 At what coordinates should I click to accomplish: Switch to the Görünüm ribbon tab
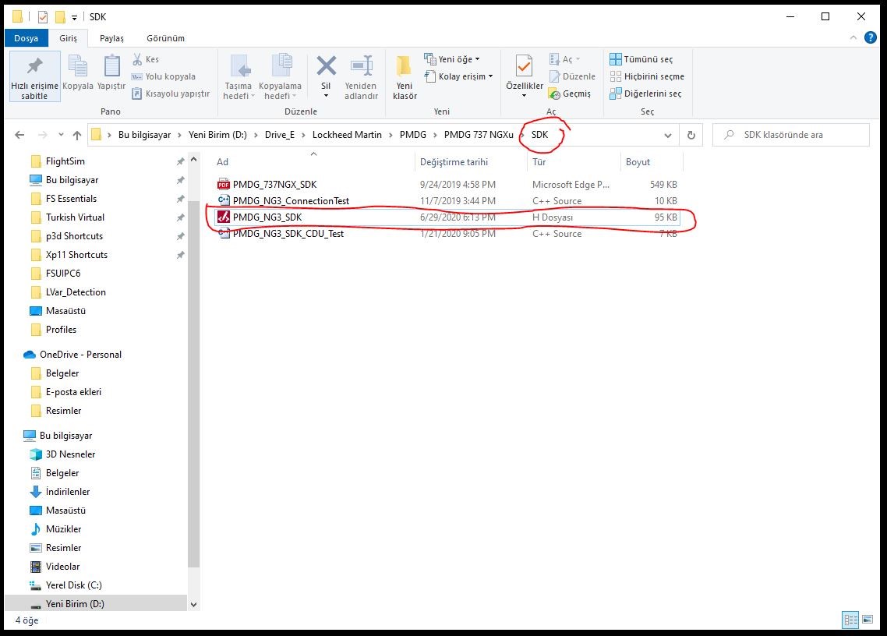(166, 38)
